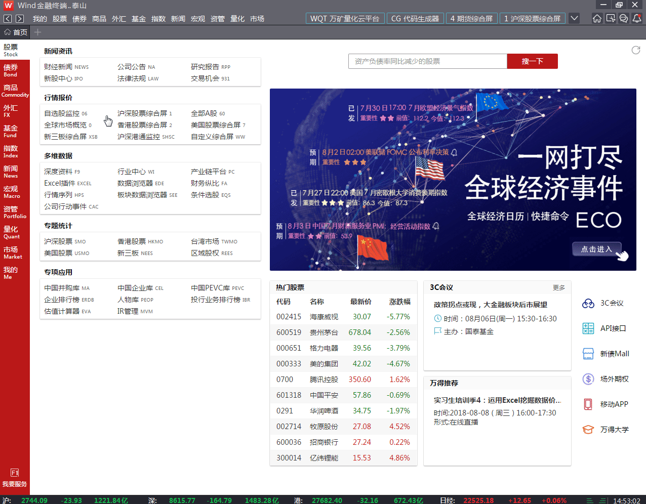
Task: Click the 我要服务 F1 help icon
Action: [15, 478]
